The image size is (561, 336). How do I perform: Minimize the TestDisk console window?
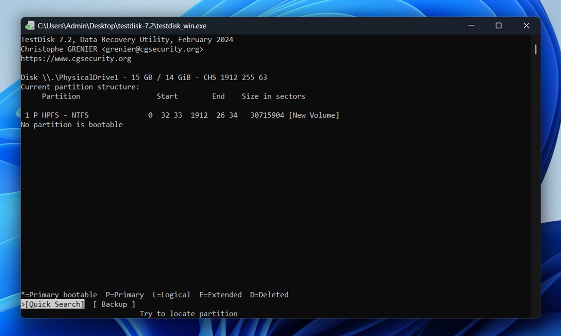(x=471, y=26)
